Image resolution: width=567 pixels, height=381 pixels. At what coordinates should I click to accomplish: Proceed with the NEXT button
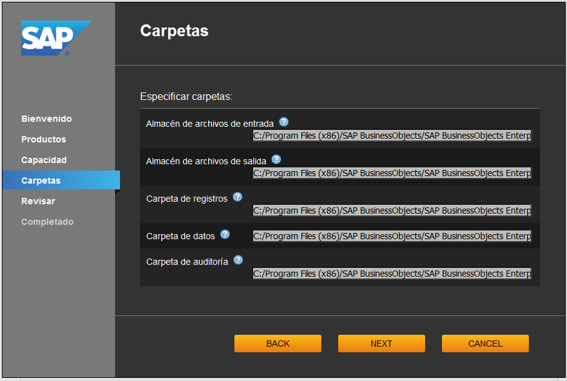[x=381, y=344]
